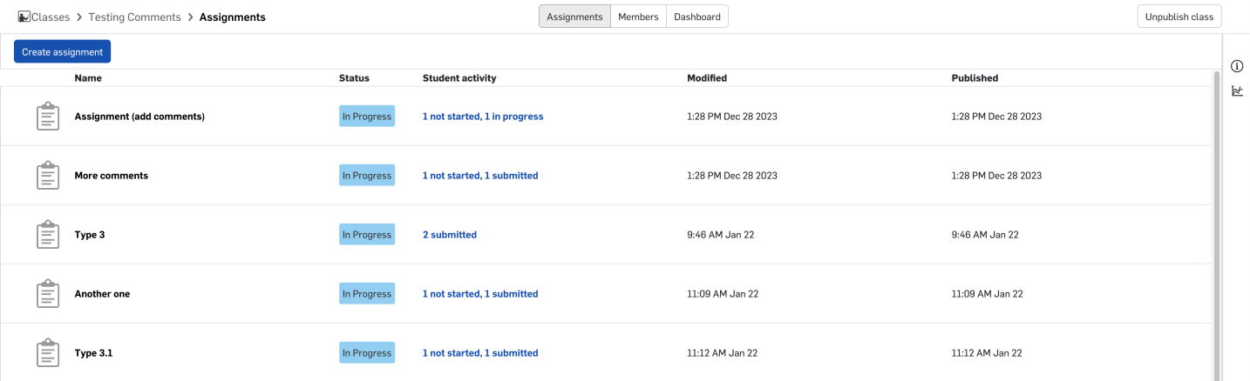Select the Assignments tab
Viewport: 1250px width, 381px height.
coord(574,17)
